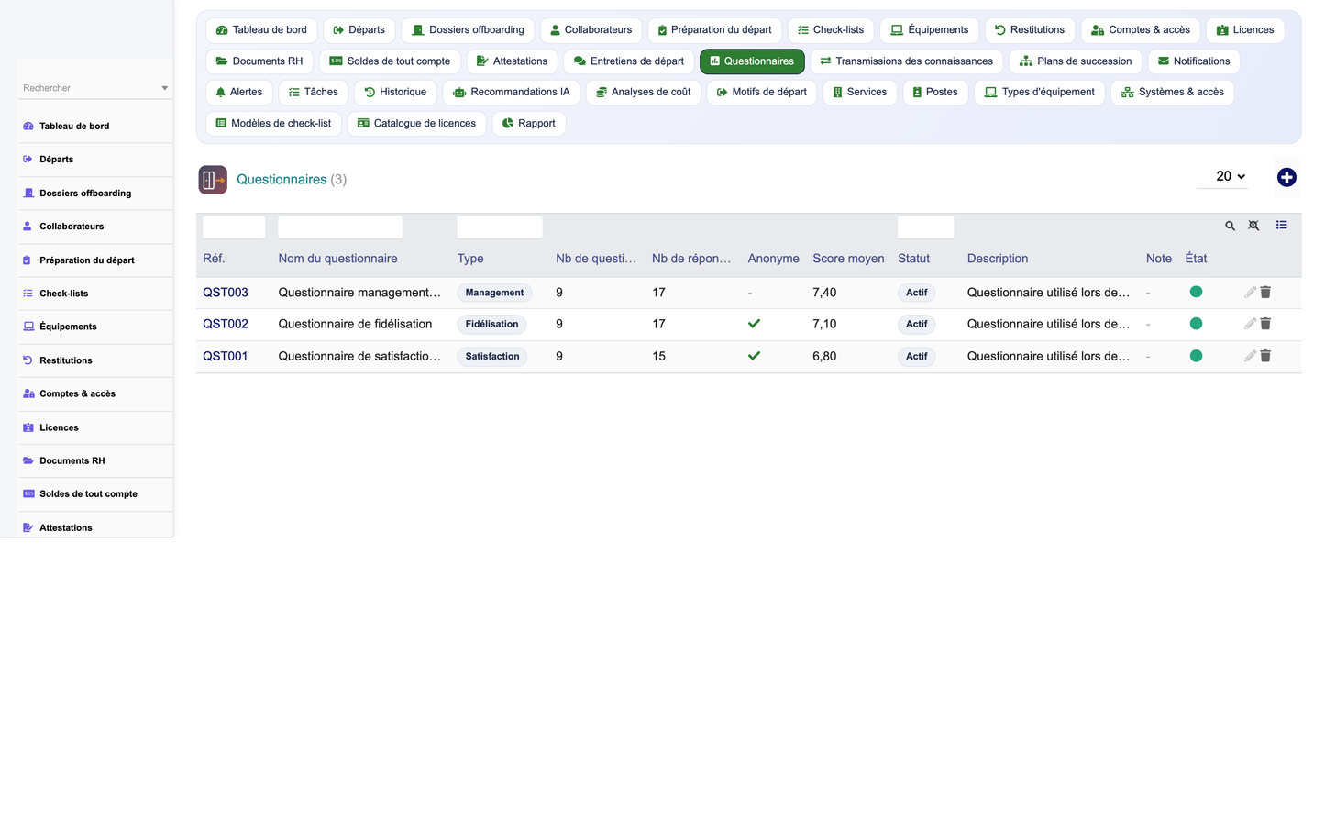Open Soldes de tout compte tab

coord(390,61)
